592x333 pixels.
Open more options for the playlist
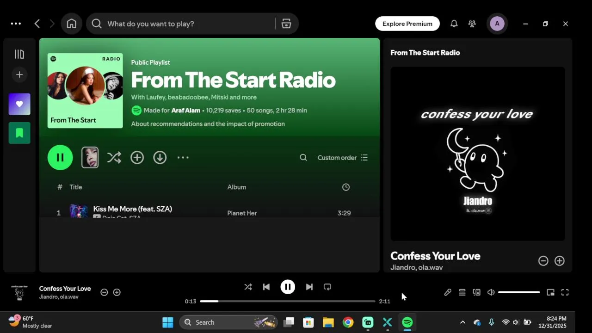(x=183, y=157)
